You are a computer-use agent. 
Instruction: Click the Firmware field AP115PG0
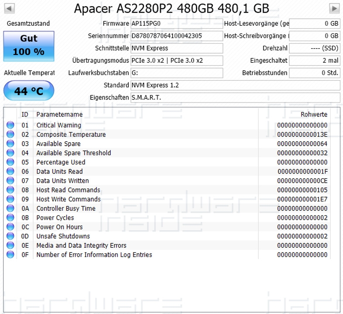coord(177,24)
